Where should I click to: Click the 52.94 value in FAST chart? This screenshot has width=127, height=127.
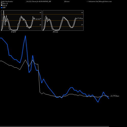tap(38, 19)
